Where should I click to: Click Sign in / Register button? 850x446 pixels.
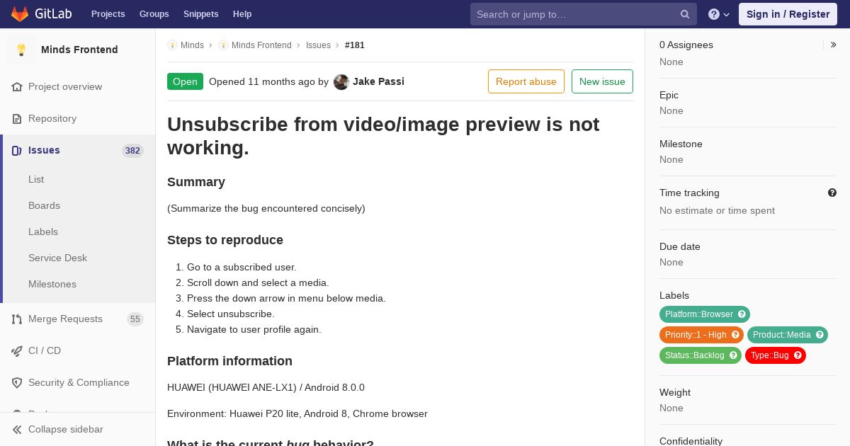point(788,14)
